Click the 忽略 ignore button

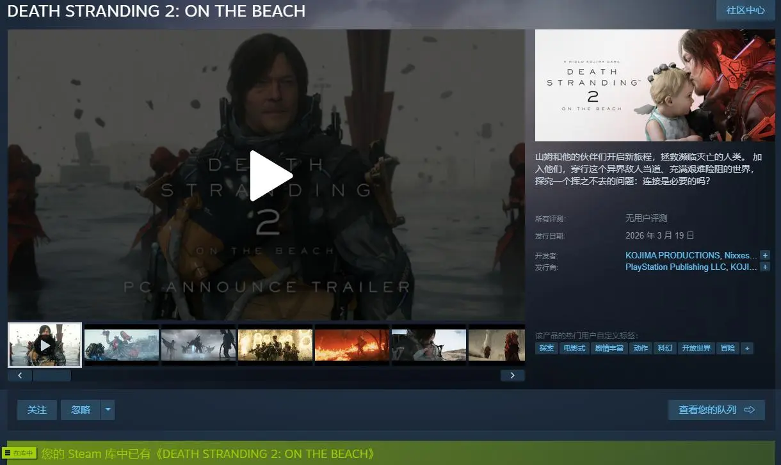81,410
